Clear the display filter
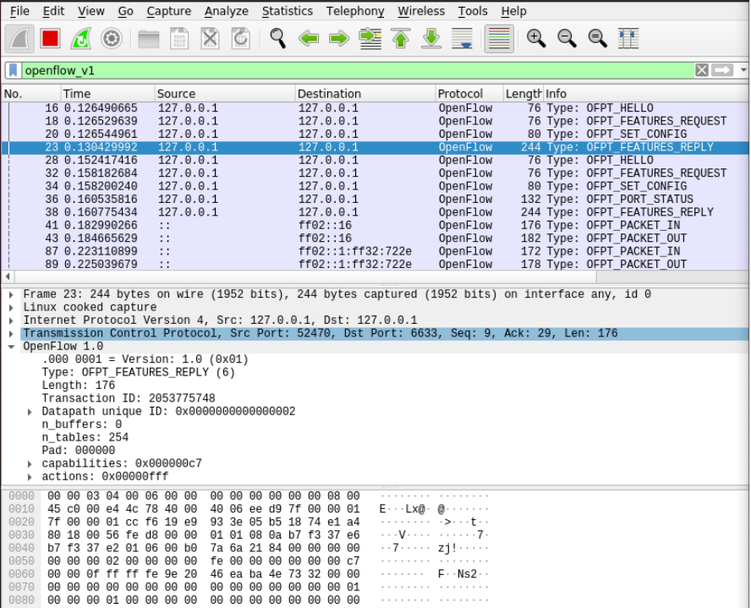The height and width of the screenshot is (608, 751). tap(702, 70)
